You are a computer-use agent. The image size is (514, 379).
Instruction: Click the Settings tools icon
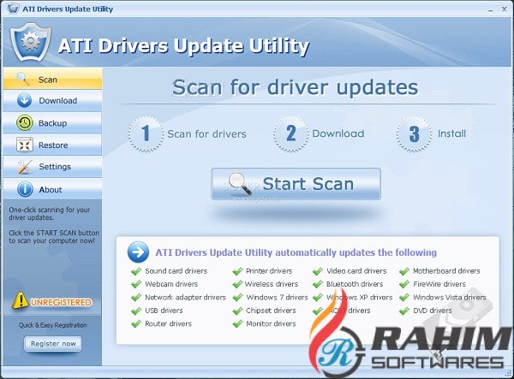(25, 167)
